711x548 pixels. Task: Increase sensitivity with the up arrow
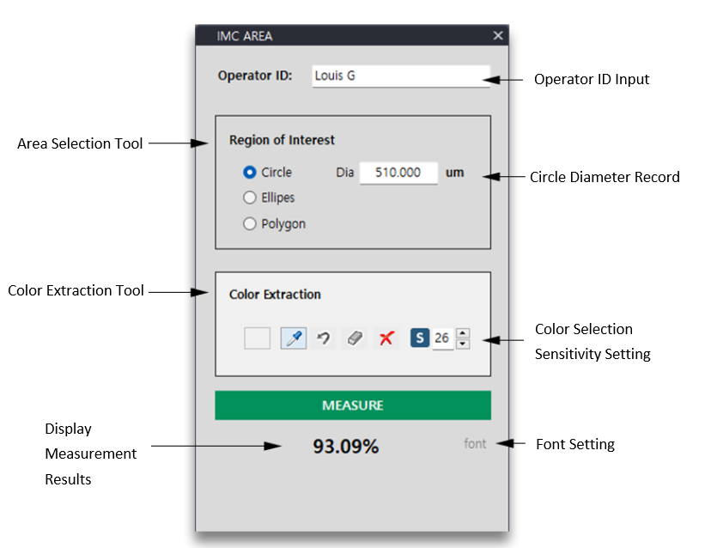[x=463, y=333]
